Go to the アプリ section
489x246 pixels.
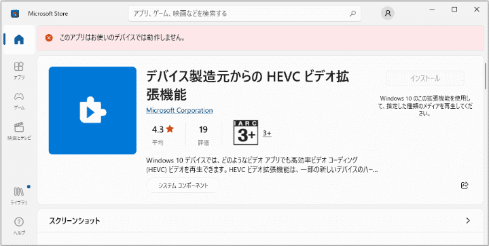[x=19, y=71]
